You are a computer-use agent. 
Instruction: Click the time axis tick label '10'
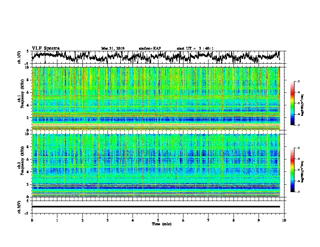(x=284, y=220)
